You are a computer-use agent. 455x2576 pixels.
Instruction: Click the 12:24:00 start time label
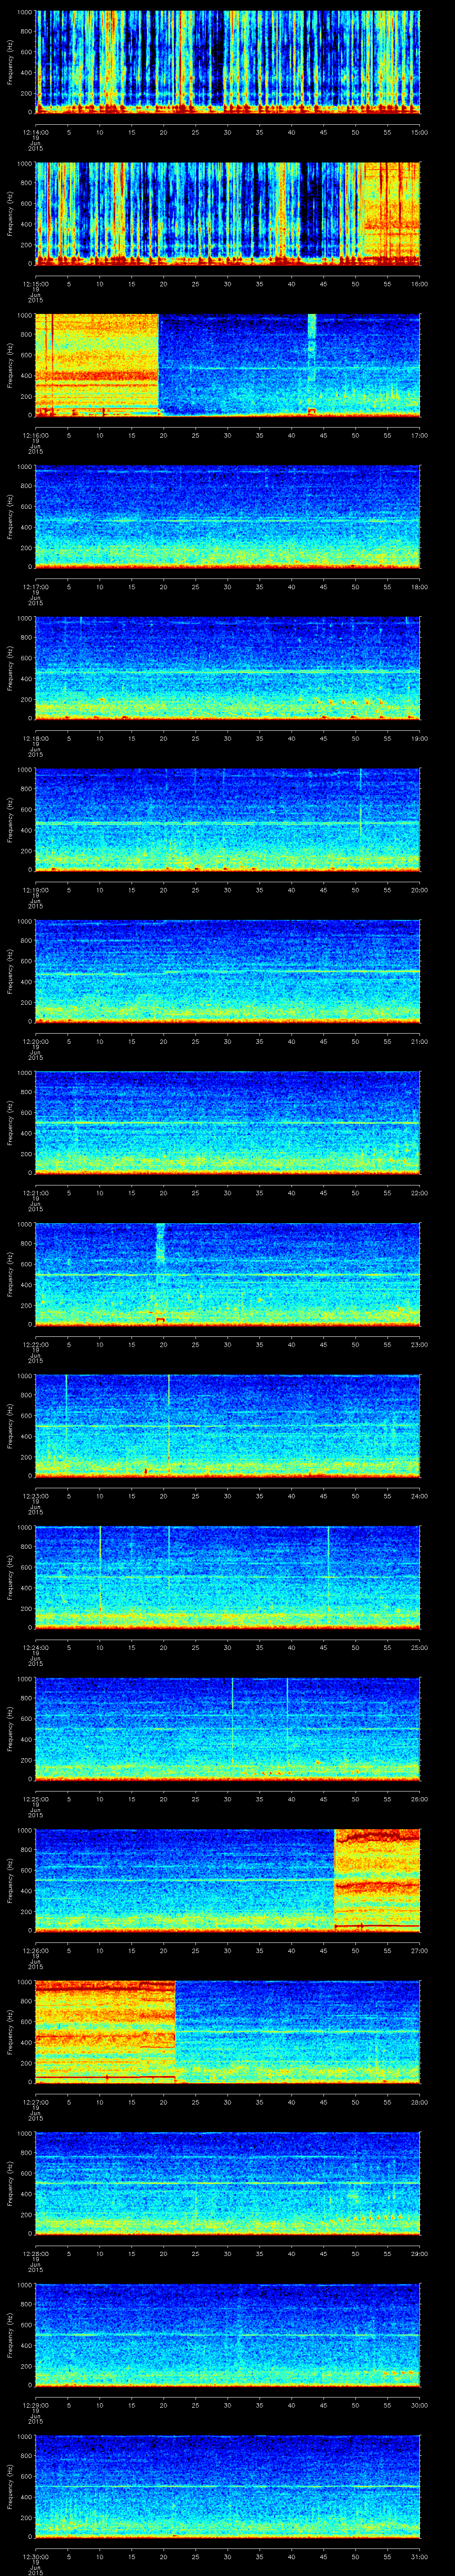point(35,1648)
